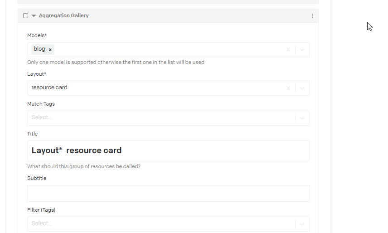Open the Models dropdown arrow
This screenshot has width=388, height=233.
click(302, 49)
